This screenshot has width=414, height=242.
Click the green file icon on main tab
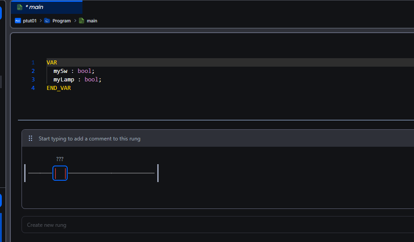pos(20,7)
